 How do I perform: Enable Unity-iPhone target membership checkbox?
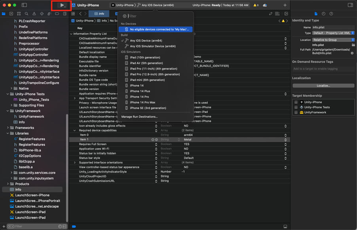pos(296,102)
